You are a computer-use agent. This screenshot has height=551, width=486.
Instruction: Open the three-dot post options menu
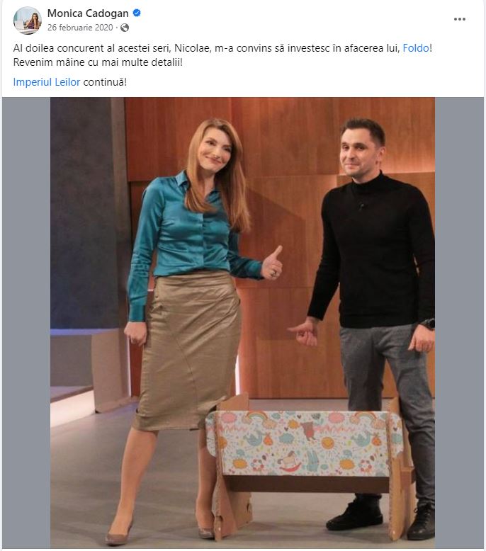(x=459, y=19)
